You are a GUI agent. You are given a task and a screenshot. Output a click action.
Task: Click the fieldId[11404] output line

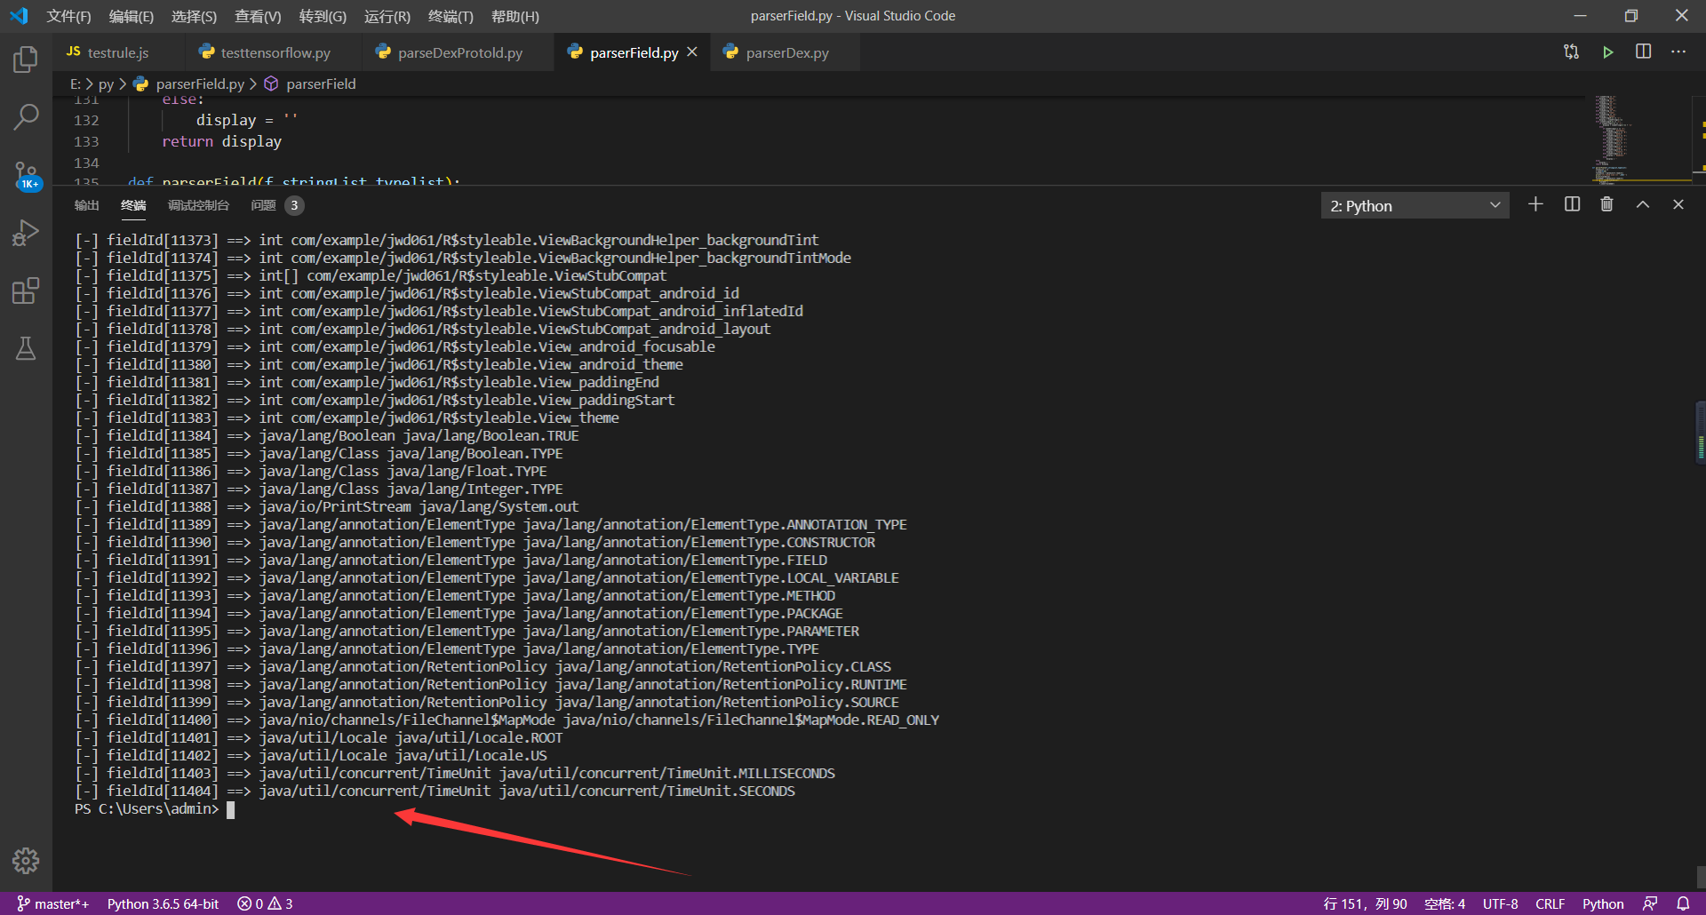[x=434, y=792]
